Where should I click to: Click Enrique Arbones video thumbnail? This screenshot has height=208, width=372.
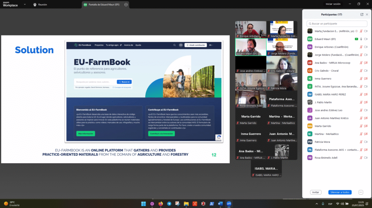tap(251, 30)
